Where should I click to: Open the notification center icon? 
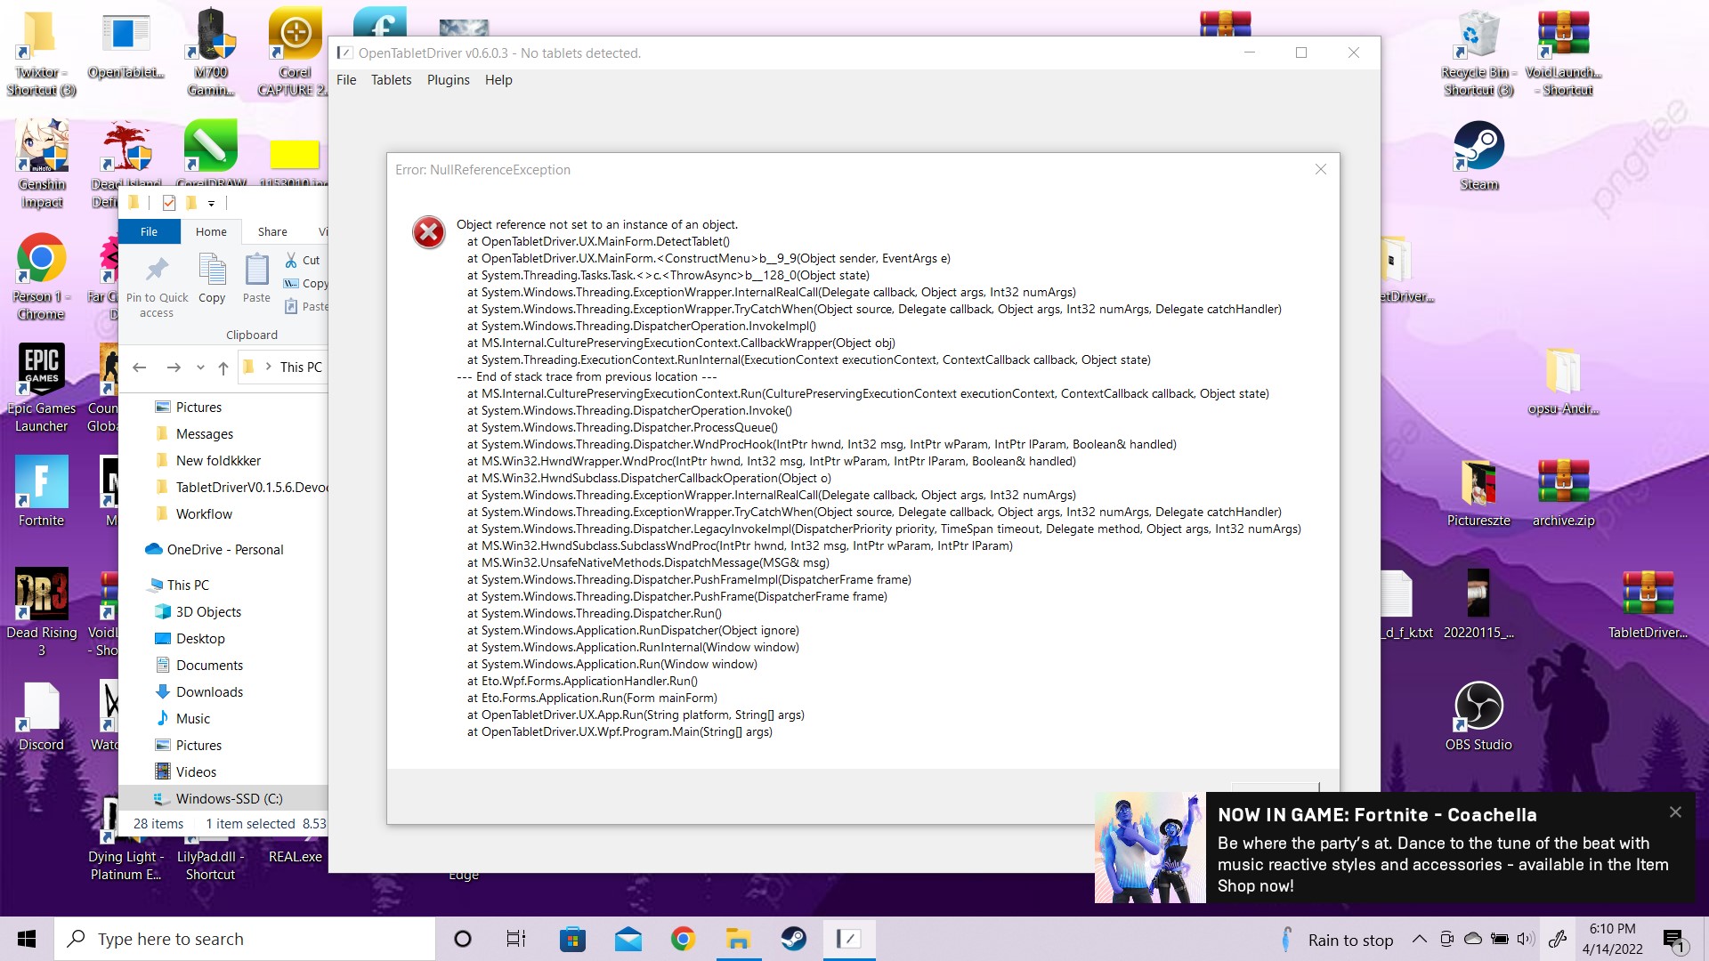pos(1674,940)
